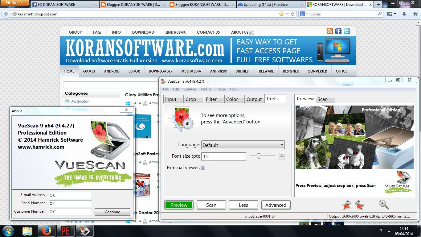Viewport: 421px width, 237px height.
Task: Click Firefox bookmark star in address bar
Action: [281, 14]
